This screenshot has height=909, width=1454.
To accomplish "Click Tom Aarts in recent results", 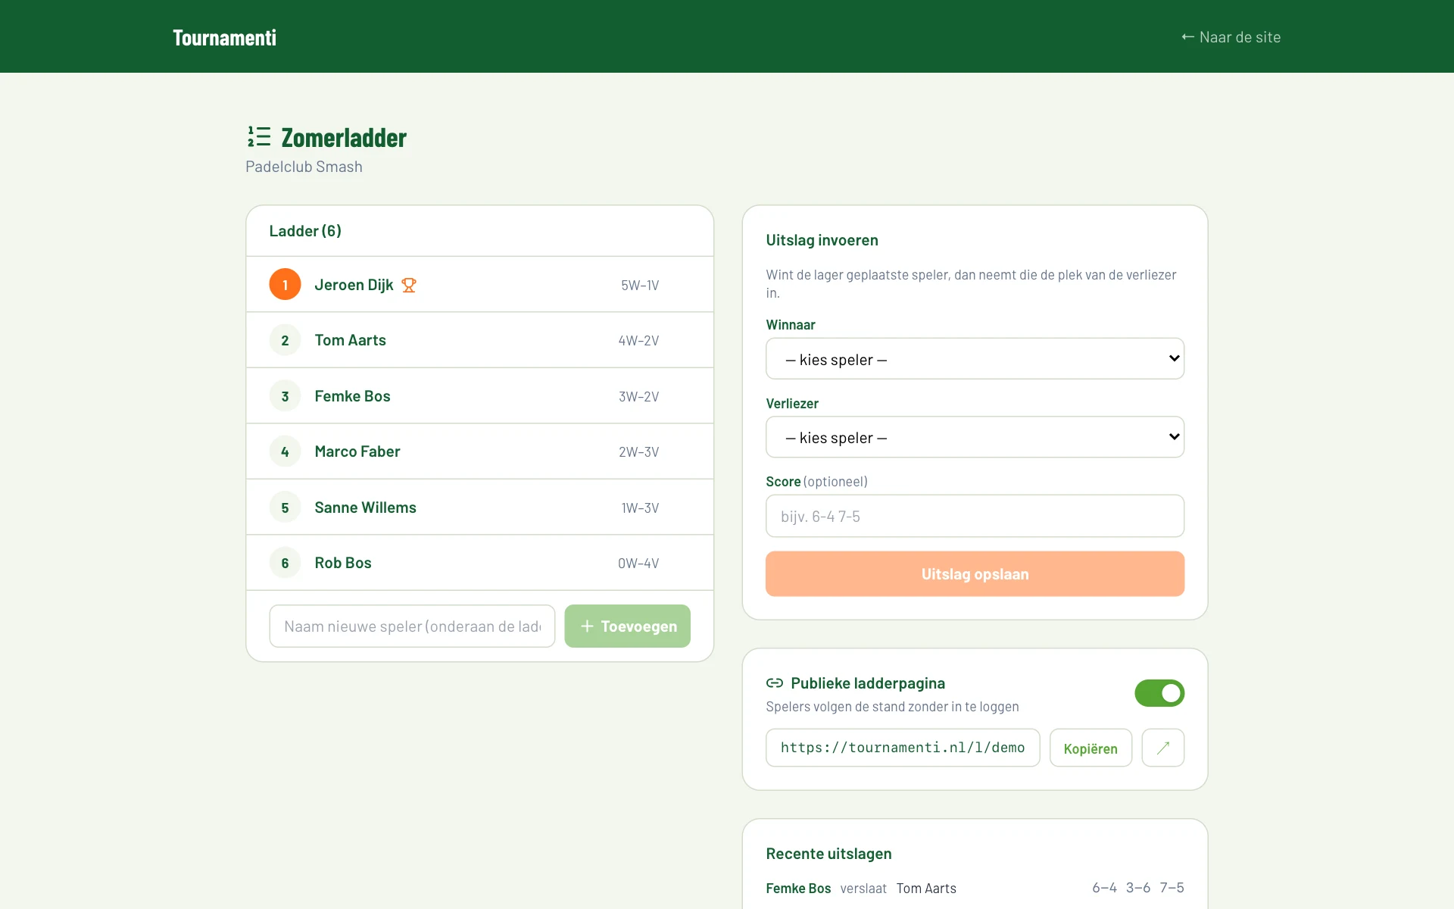I will point(926,888).
